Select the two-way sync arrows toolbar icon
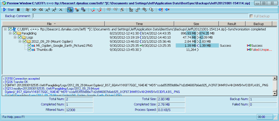The height and width of the screenshot is (121, 279). point(27,10)
